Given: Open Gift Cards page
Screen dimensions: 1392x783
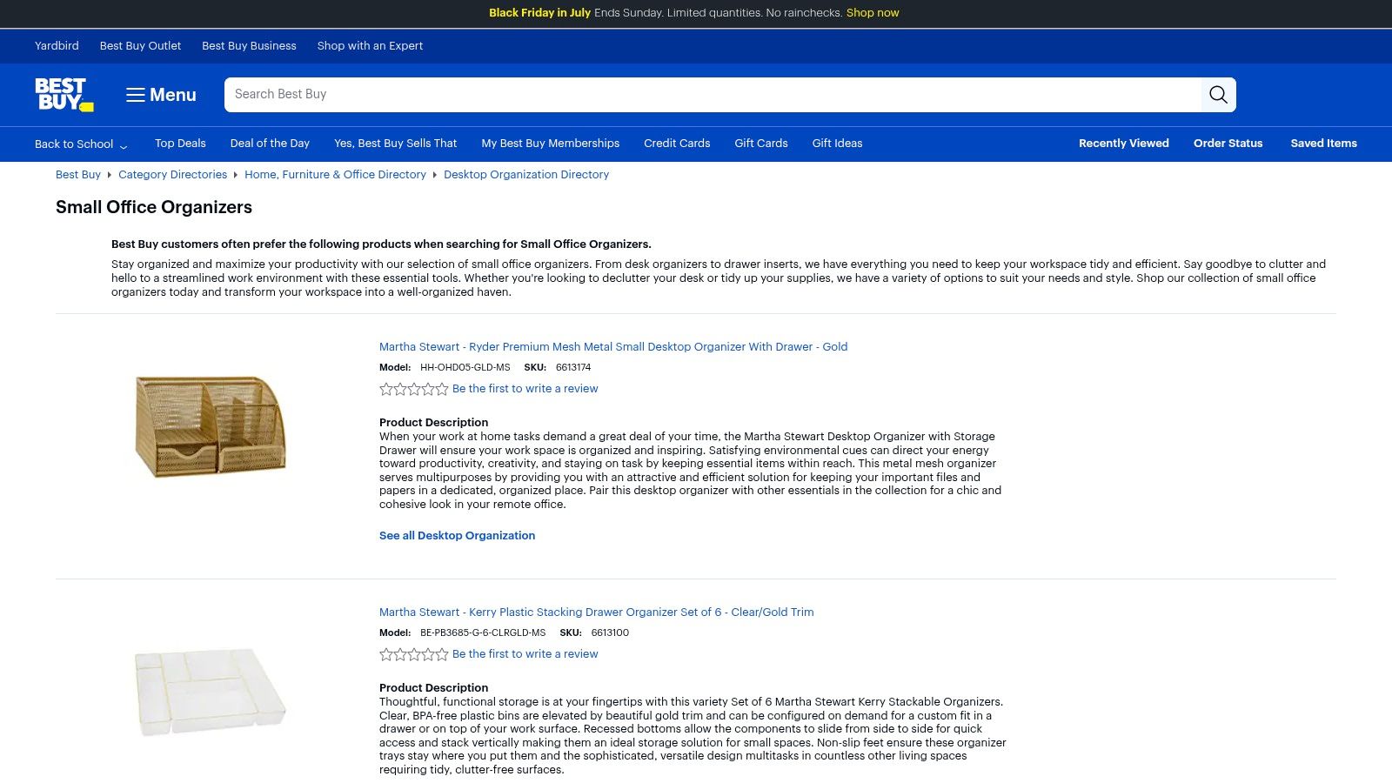Looking at the screenshot, I should (761, 144).
